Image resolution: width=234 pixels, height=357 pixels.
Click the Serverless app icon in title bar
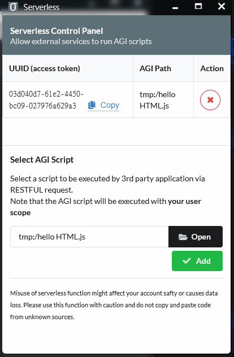(13, 7)
